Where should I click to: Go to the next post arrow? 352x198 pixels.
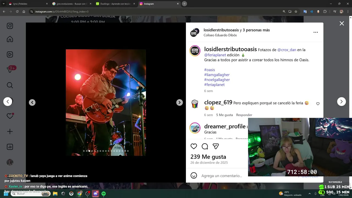pos(341,101)
